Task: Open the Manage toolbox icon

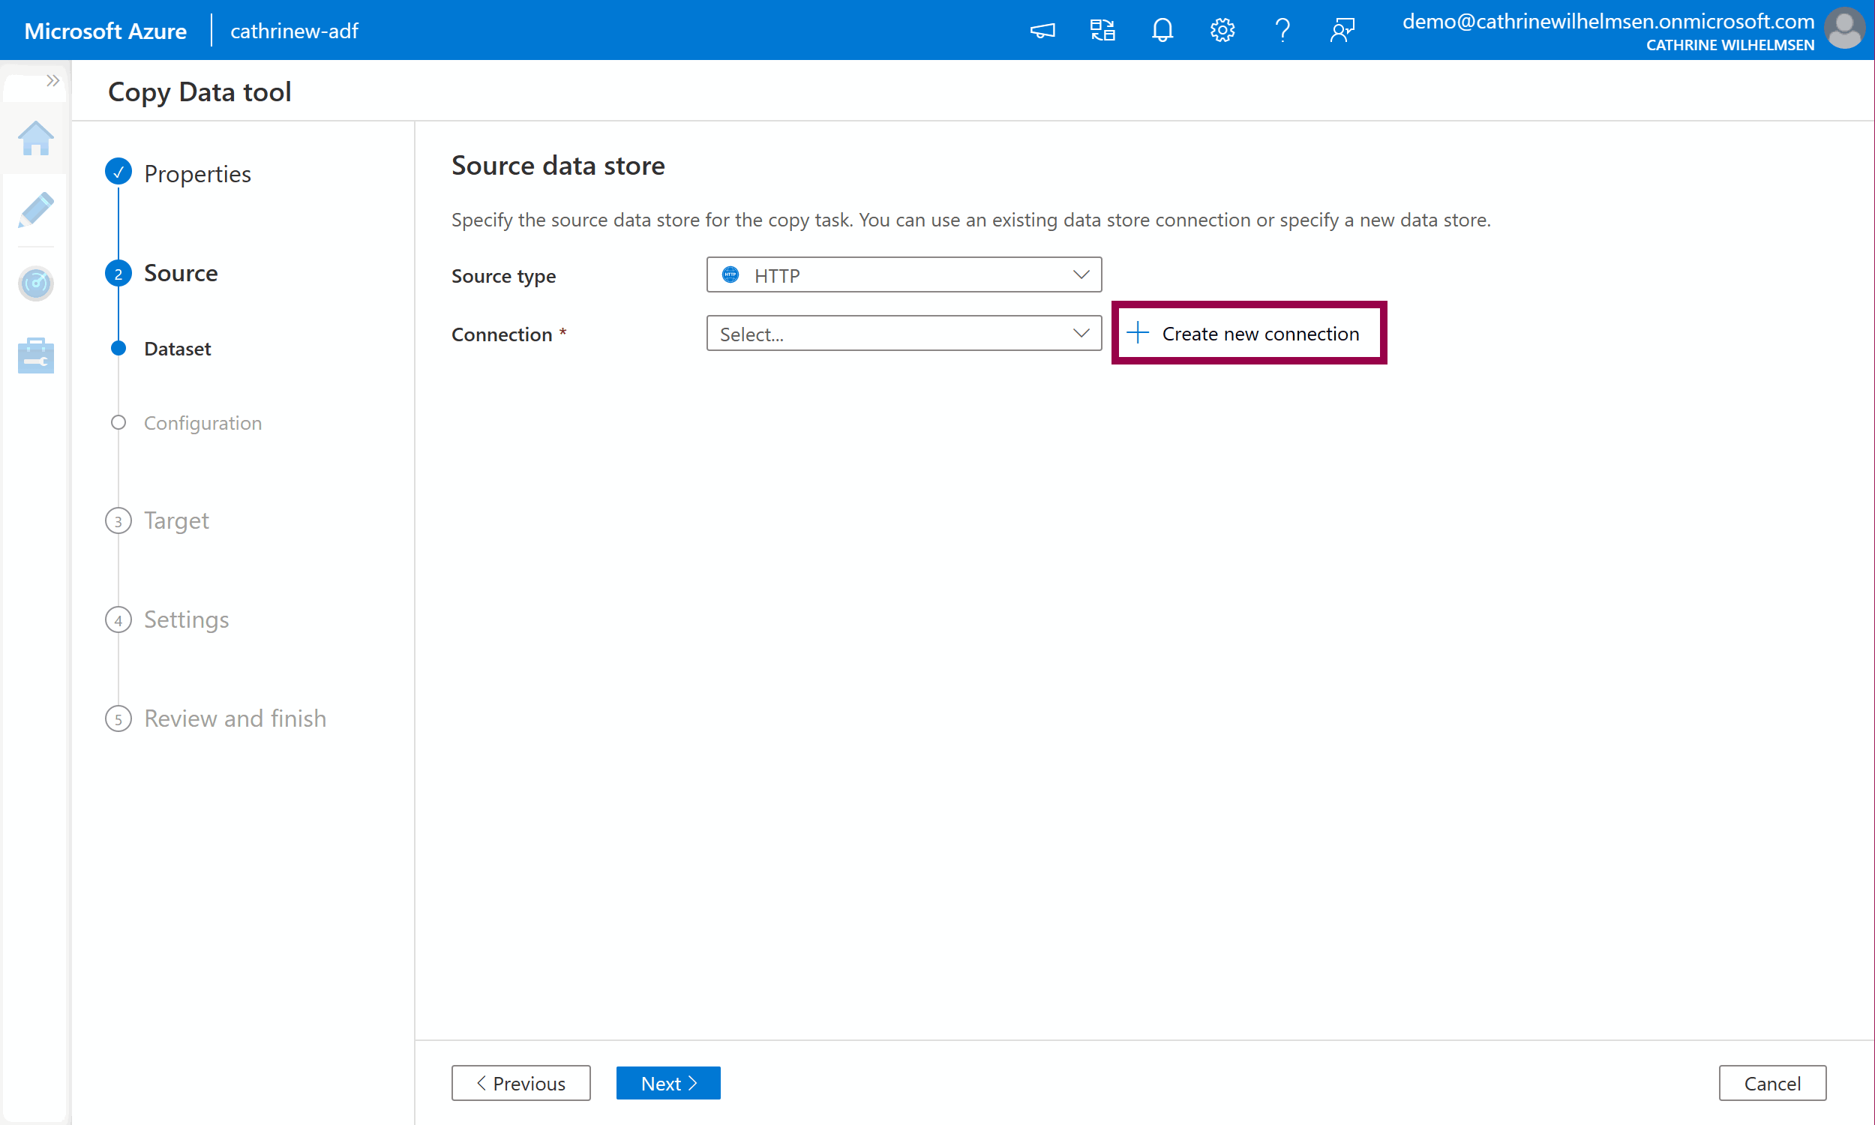Action: coord(35,355)
